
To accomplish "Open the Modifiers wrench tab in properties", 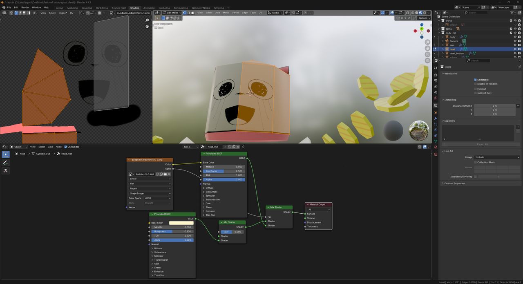I will point(436,119).
